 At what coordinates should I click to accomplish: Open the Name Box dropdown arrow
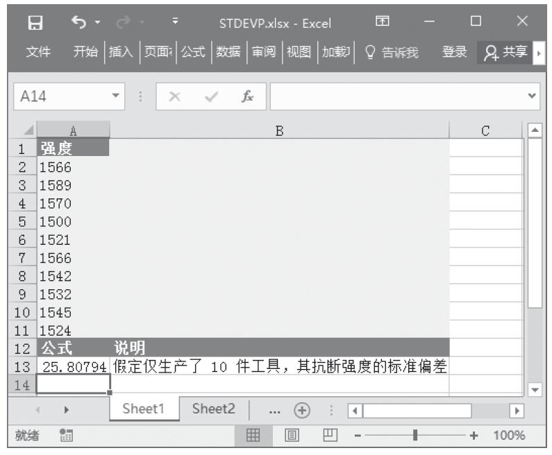[x=117, y=98]
